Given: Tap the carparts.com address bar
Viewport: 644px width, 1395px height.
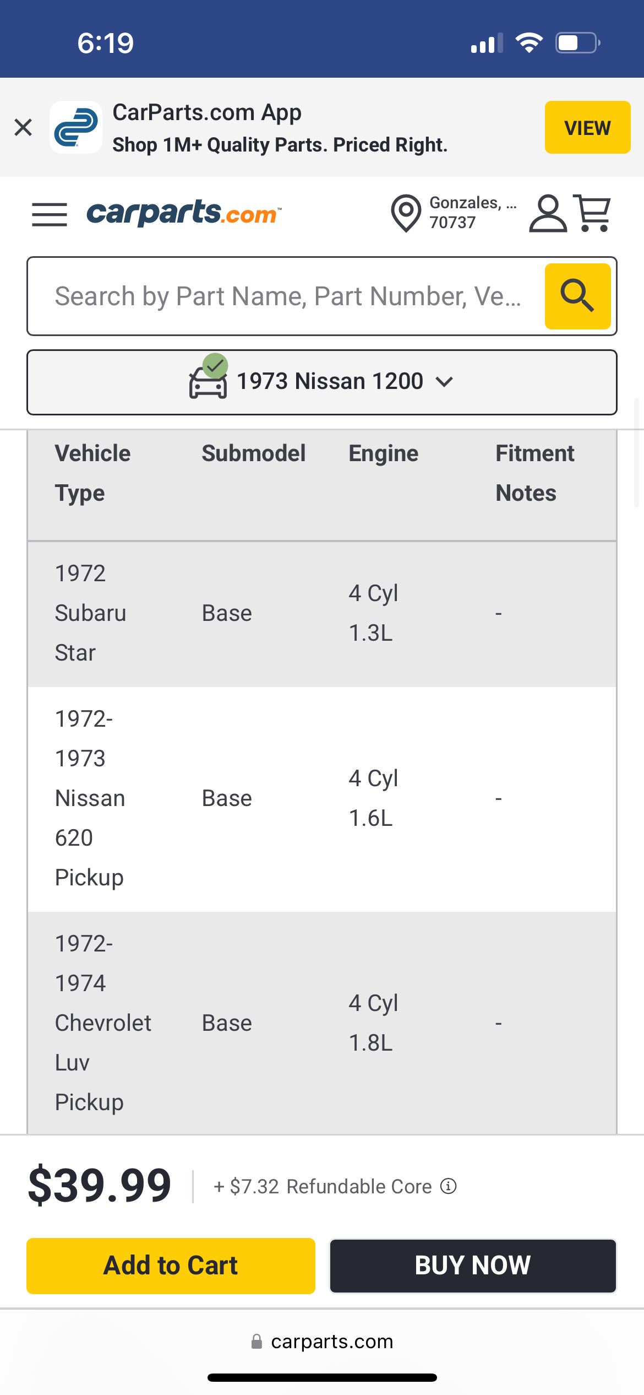Looking at the screenshot, I should coord(322,1341).
